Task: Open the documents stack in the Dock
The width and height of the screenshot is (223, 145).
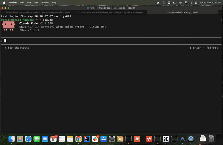Action: point(203,138)
